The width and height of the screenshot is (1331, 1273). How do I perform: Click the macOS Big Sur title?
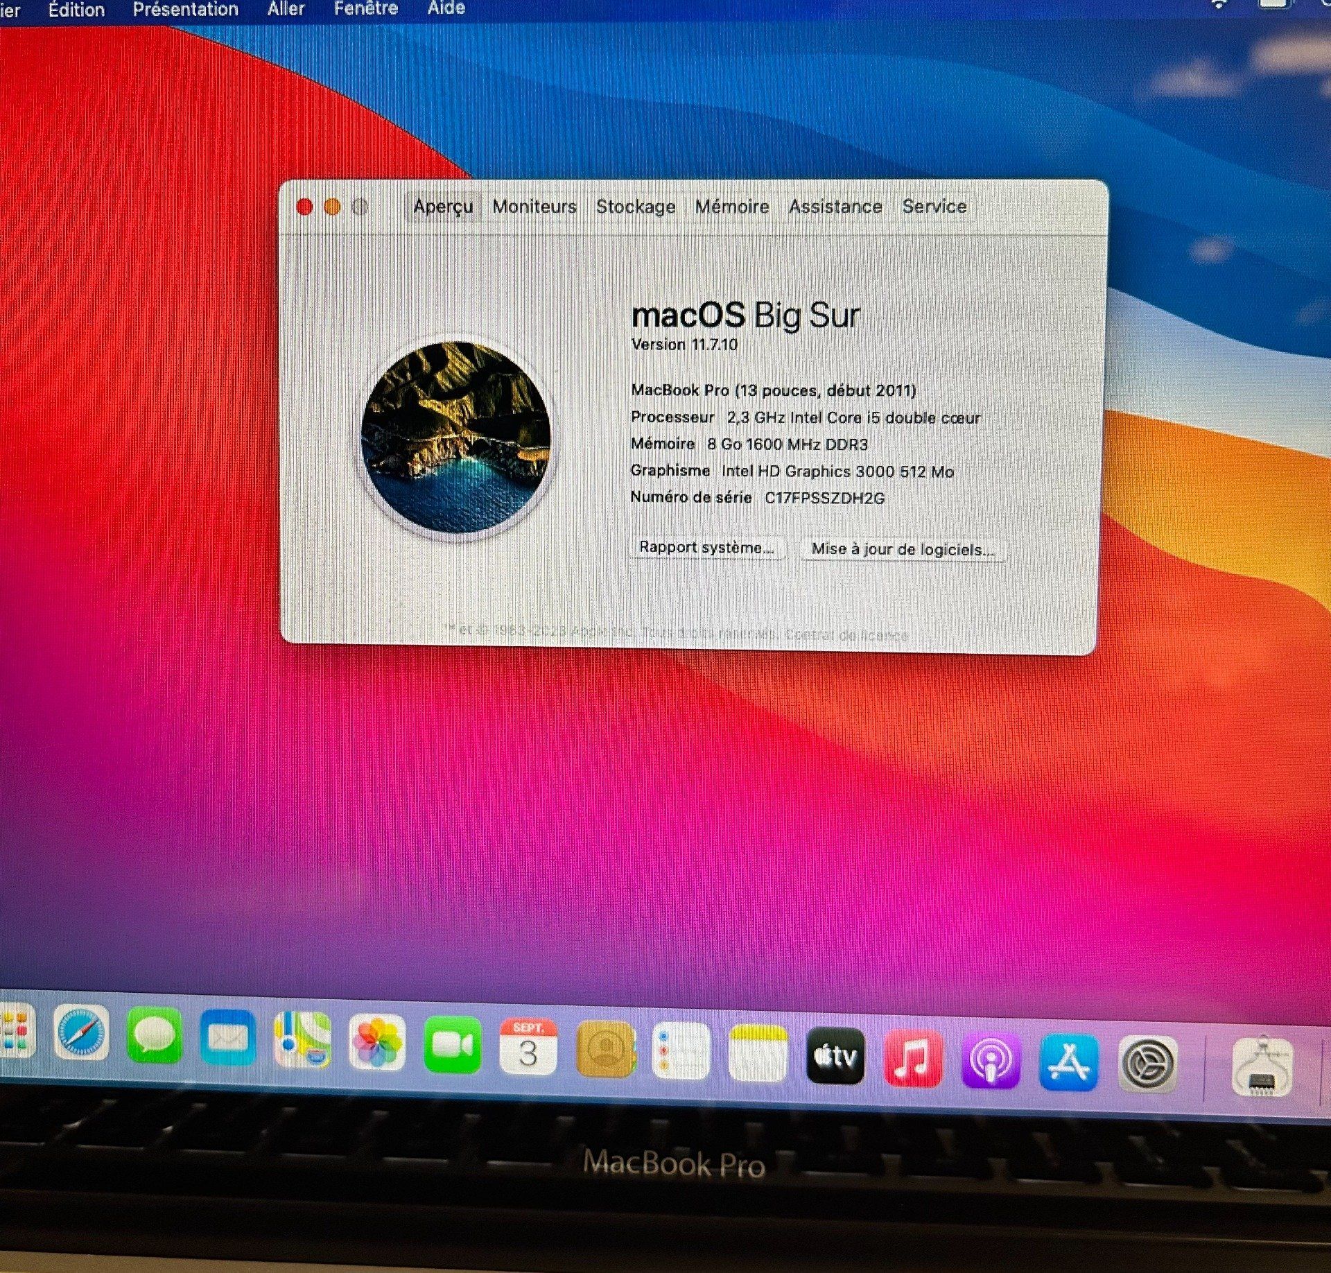coord(746,315)
